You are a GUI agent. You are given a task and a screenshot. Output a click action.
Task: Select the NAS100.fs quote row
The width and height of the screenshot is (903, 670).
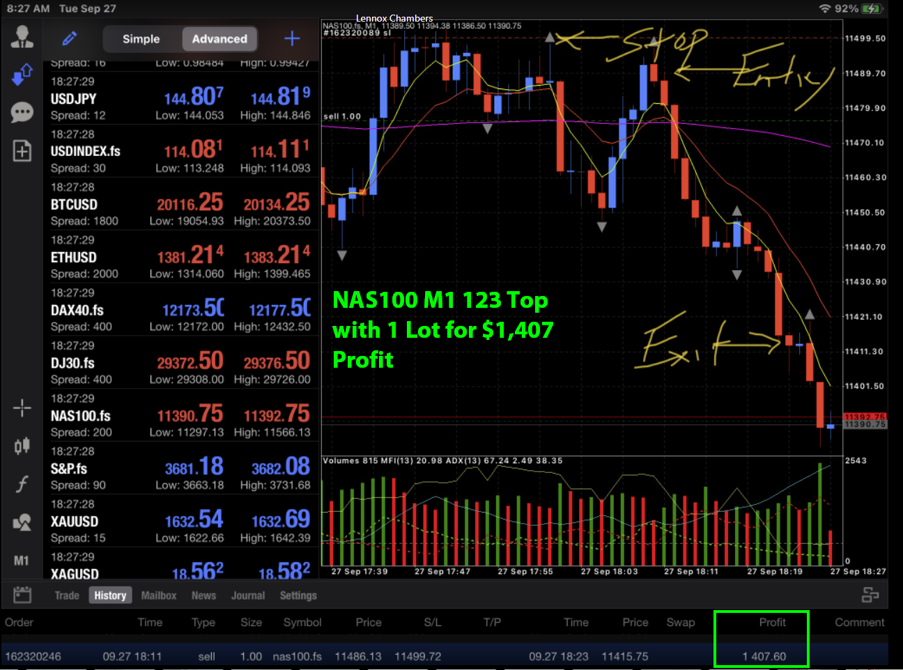[x=182, y=416]
